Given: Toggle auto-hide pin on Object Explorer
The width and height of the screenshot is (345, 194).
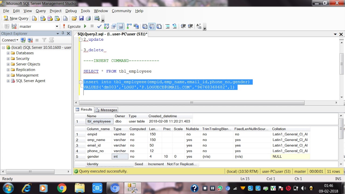Looking at the screenshot, I should tap(63, 33).
